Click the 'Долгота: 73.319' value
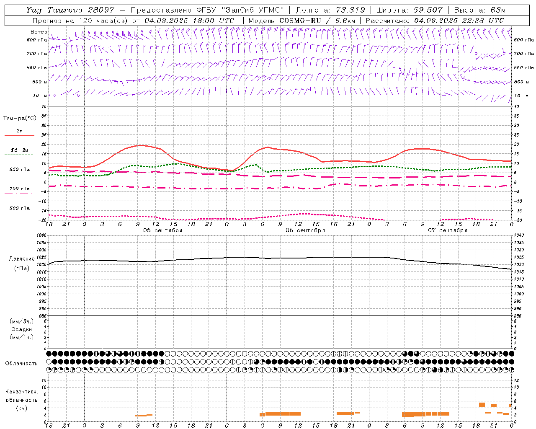 [x=330, y=10]
